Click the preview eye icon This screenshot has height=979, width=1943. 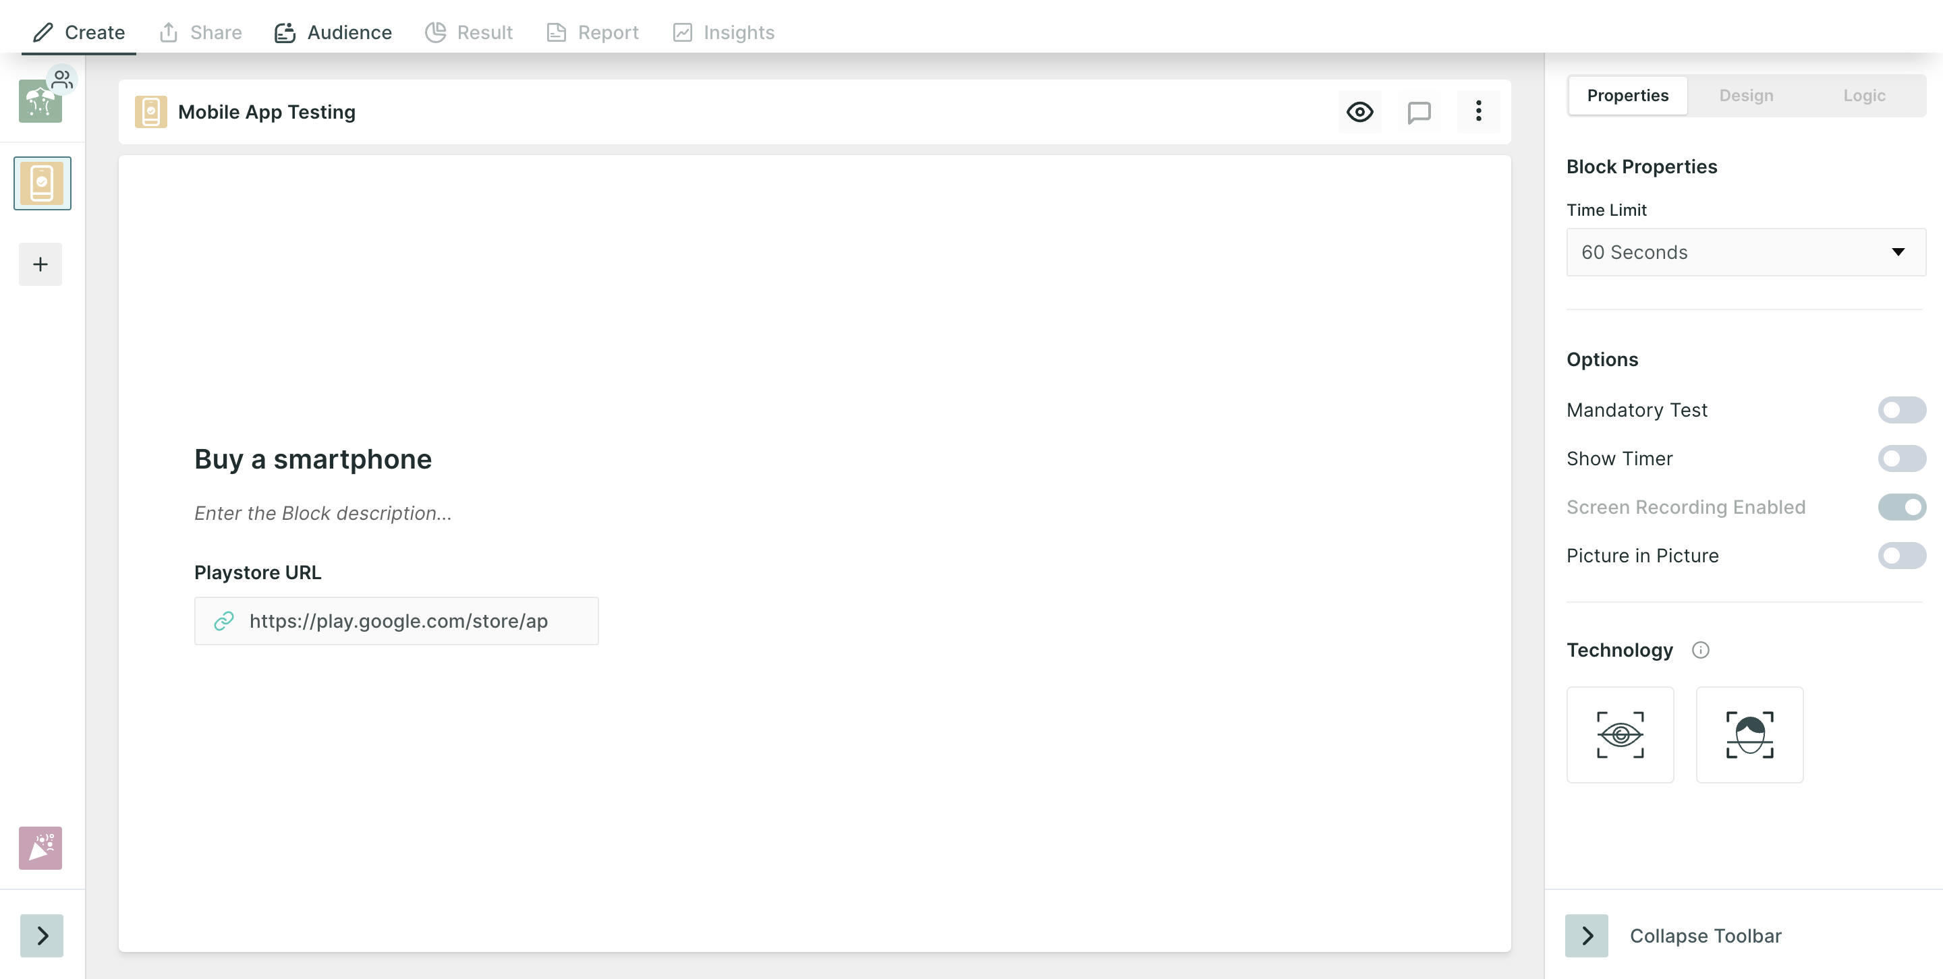point(1359,113)
